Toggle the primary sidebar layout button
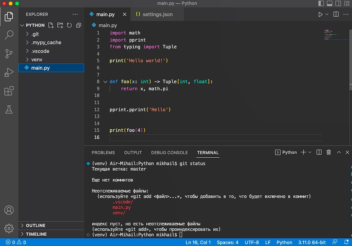Viewport: 352px width, 246px height. point(321,4)
